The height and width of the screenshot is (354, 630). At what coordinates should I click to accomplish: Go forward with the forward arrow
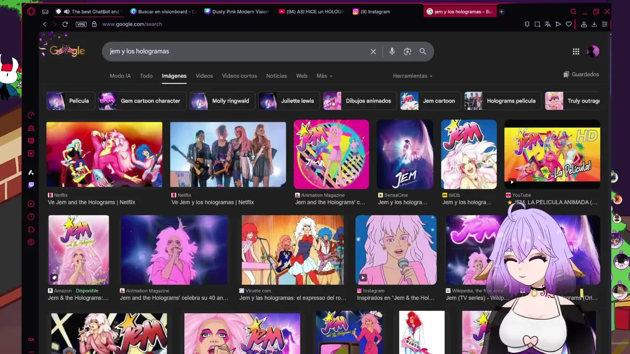(x=54, y=24)
